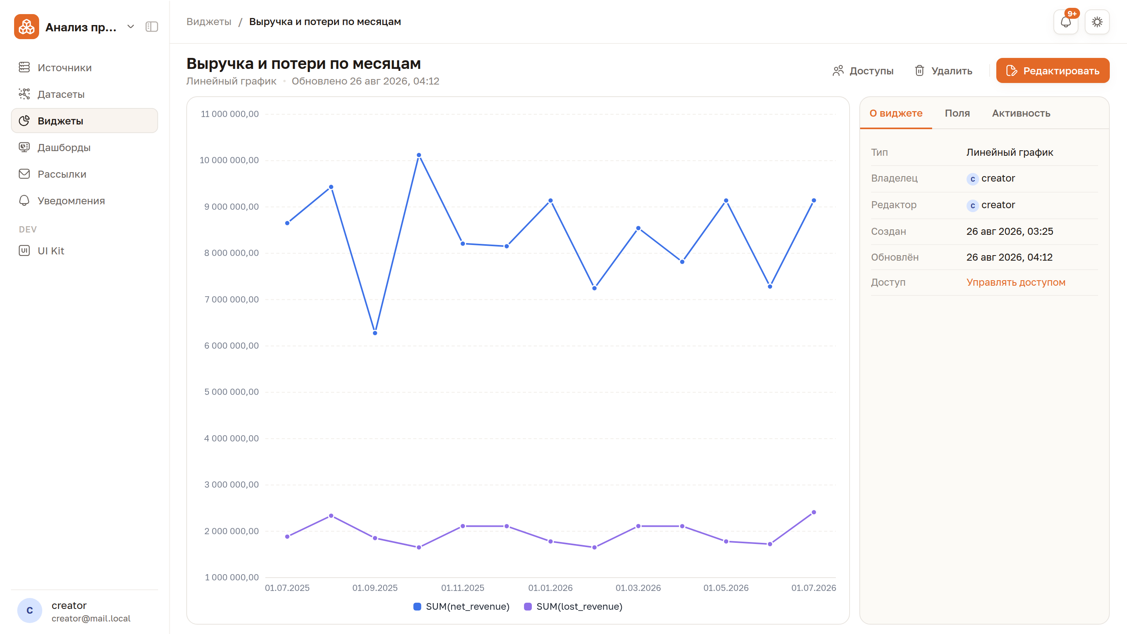Click Удалить to delete the widget
The image size is (1127, 634).
(943, 70)
